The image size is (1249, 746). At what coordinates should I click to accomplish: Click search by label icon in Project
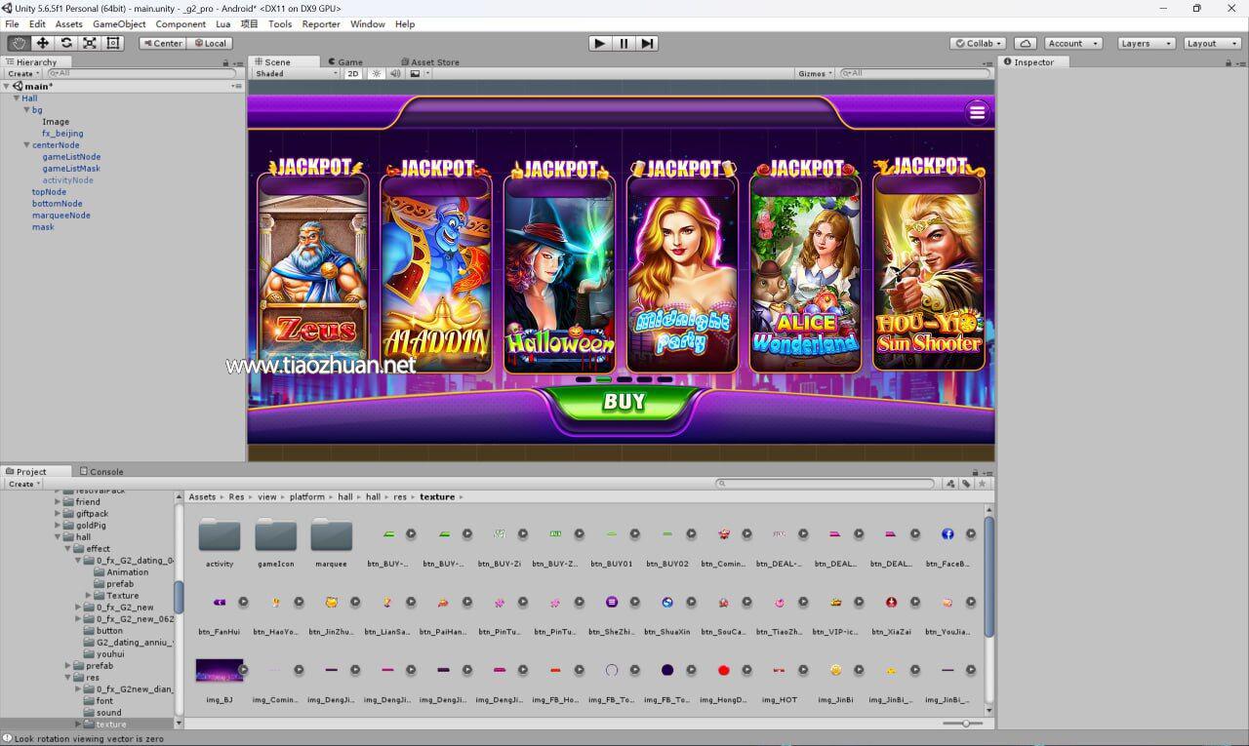(x=966, y=483)
